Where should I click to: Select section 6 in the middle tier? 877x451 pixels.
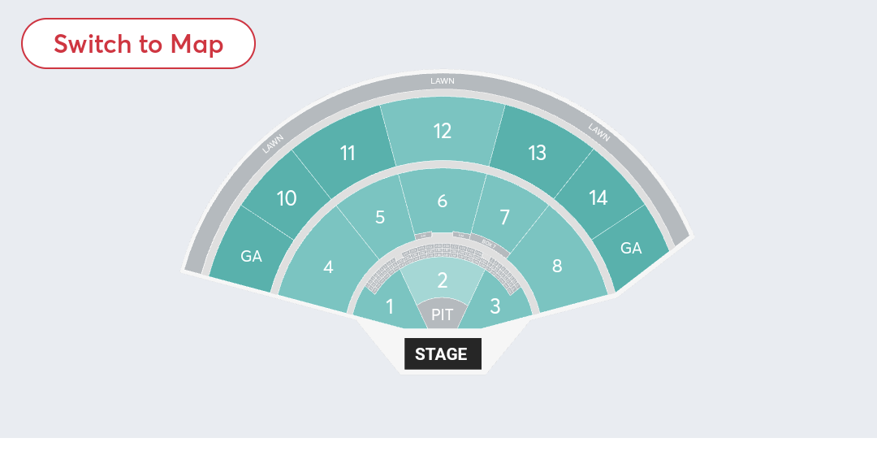[443, 201]
